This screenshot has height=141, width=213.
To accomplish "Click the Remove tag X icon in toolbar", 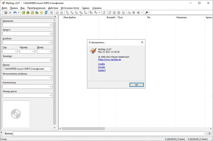I will pyautogui.click(x=10, y=13).
